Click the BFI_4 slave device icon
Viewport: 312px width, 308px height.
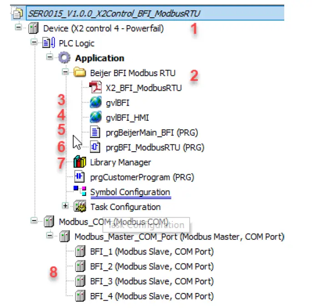80,296
